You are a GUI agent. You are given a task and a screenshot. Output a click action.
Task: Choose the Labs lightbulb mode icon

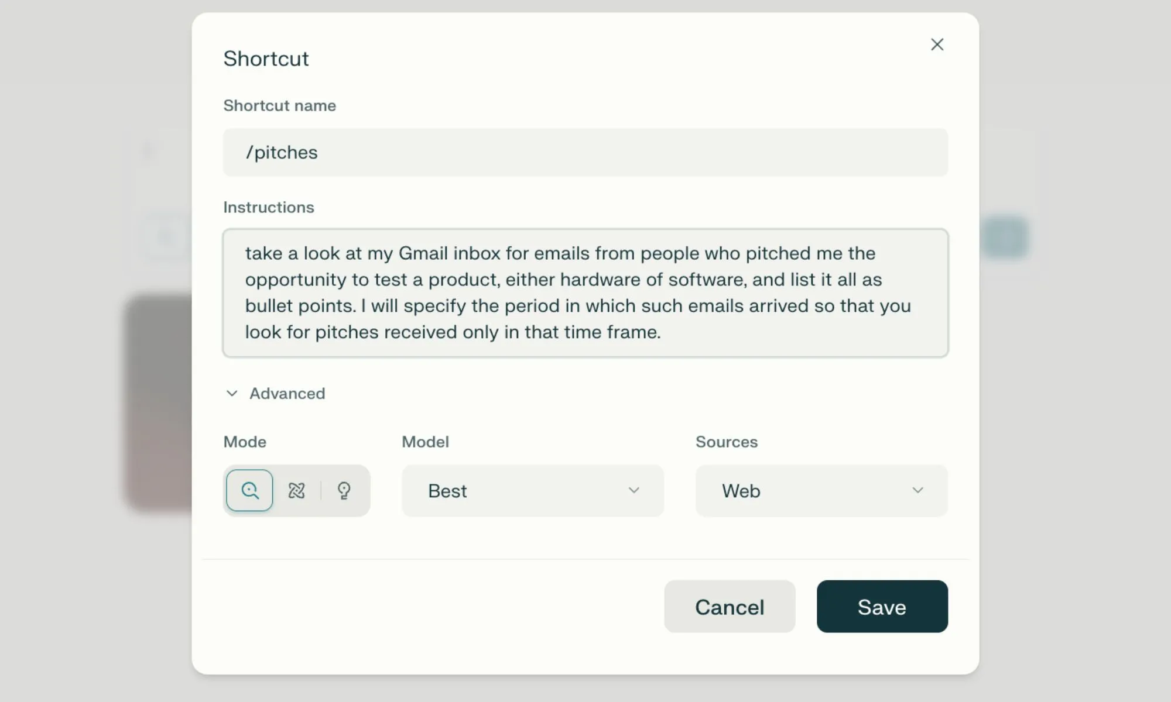click(x=344, y=490)
